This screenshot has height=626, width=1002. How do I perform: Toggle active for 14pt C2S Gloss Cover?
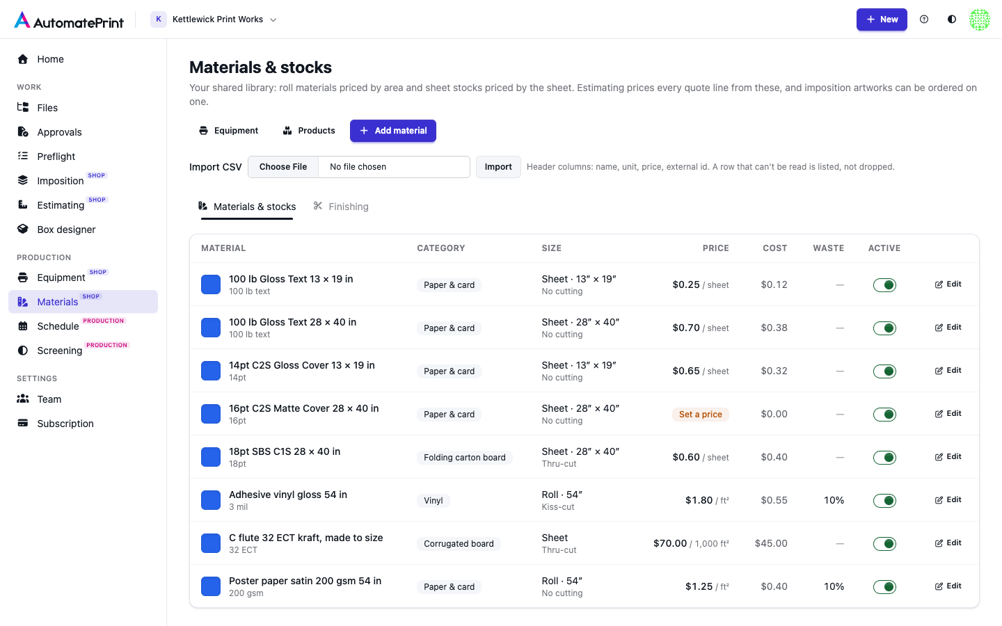coord(884,371)
